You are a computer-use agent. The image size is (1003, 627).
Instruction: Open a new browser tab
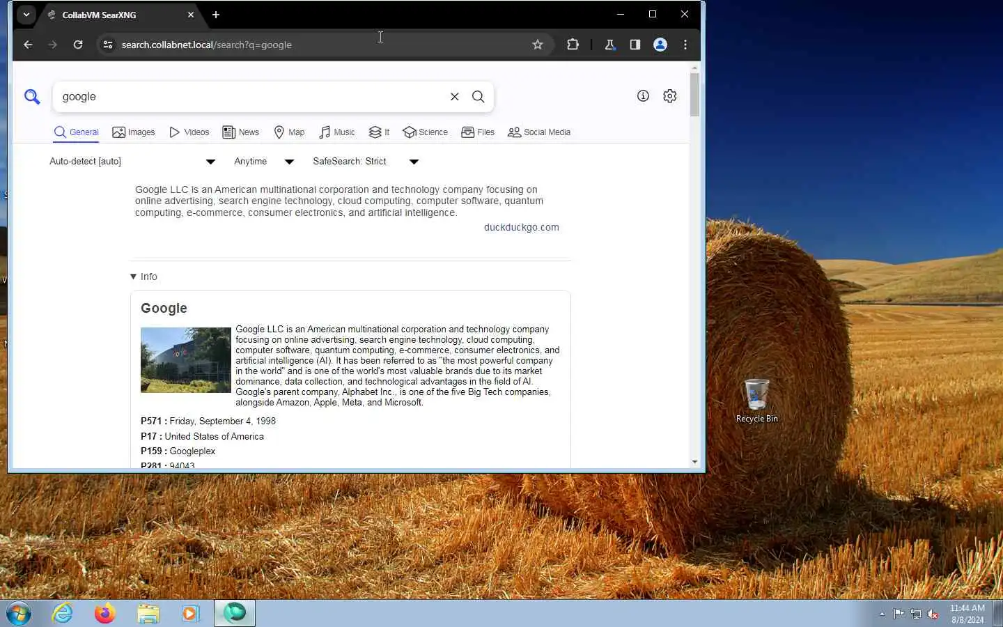click(216, 15)
